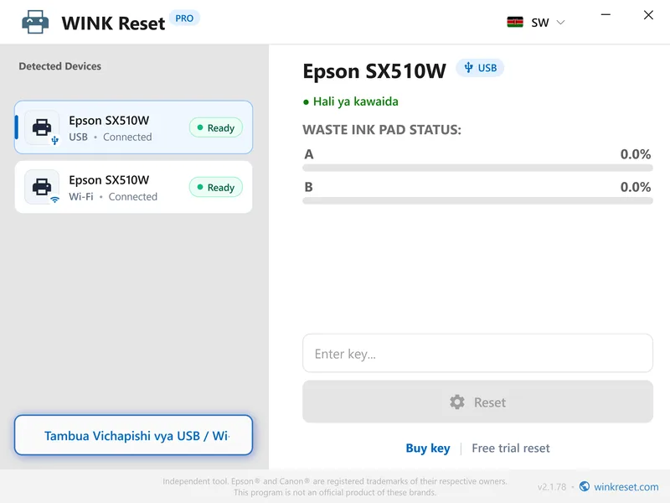Open the Free trial reset link
Image resolution: width=670 pixels, height=503 pixels.
pyautogui.click(x=511, y=448)
